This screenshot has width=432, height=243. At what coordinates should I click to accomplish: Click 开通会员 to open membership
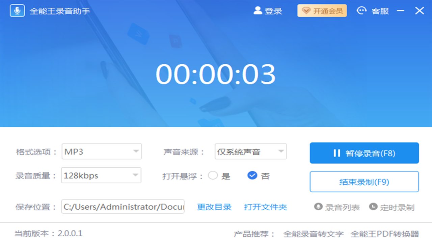coord(322,10)
